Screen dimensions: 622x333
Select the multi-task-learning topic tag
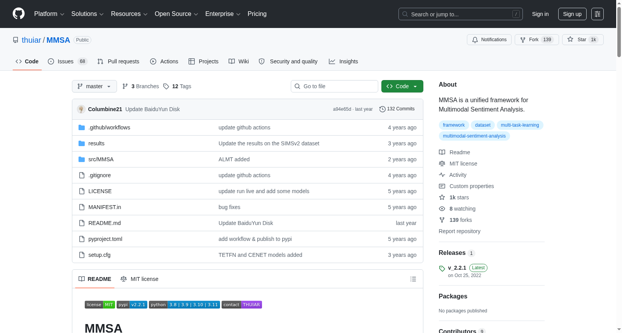(520, 125)
